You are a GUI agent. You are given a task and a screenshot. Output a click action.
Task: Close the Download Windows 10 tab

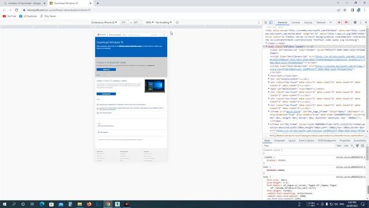pos(91,3)
